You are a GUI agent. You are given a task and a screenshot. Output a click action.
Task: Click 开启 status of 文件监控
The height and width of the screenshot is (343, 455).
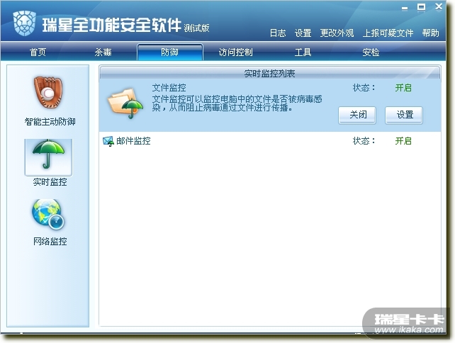pos(403,88)
